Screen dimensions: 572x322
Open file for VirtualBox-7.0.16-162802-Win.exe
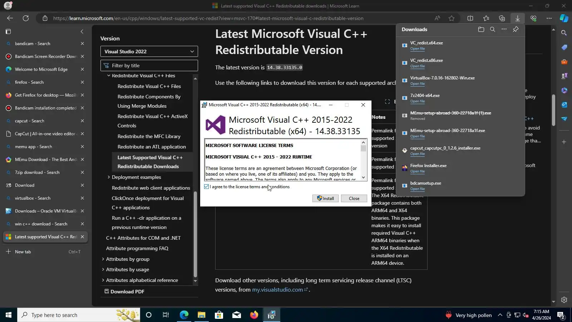click(x=417, y=84)
